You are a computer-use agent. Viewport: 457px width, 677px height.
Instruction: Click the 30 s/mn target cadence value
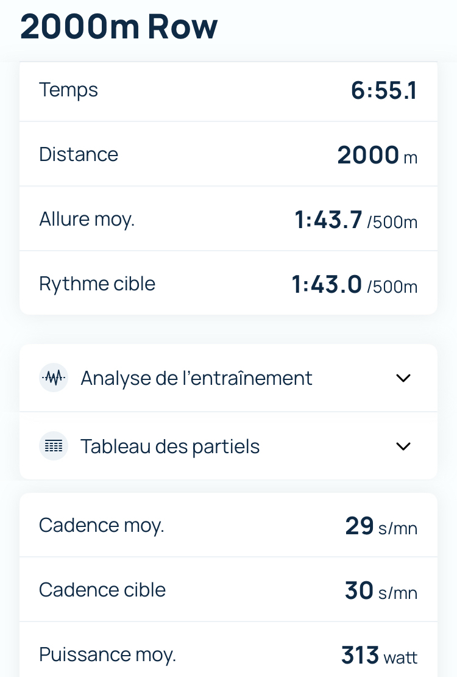tap(381, 591)
